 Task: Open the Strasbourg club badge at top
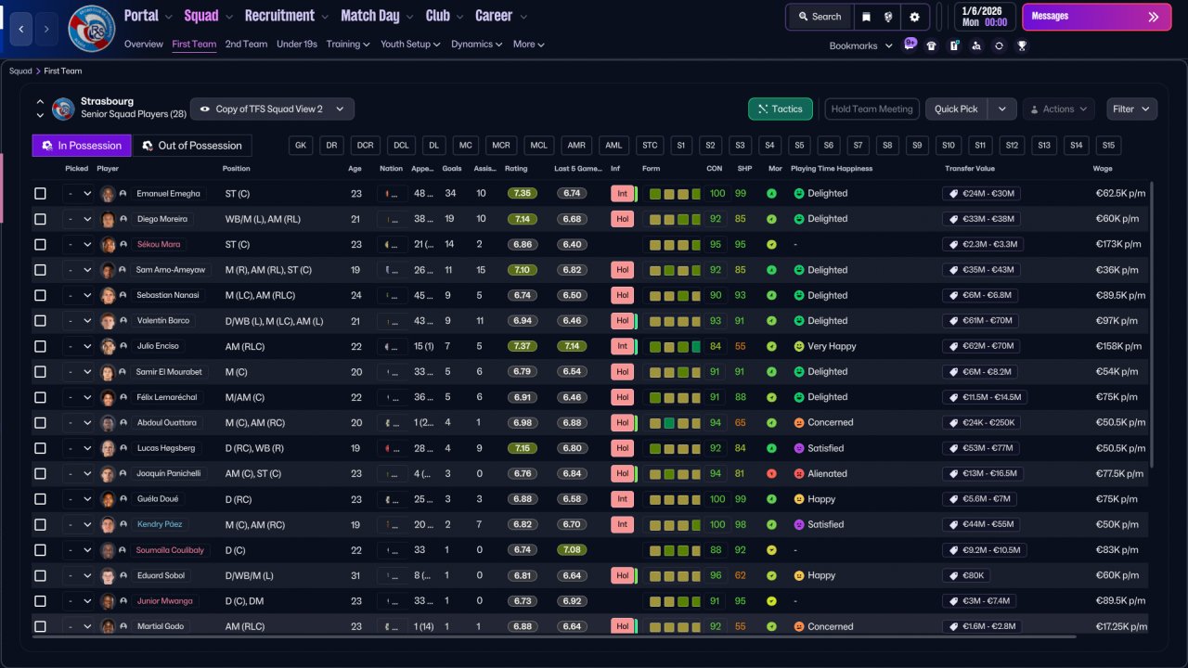pos(92,29)
